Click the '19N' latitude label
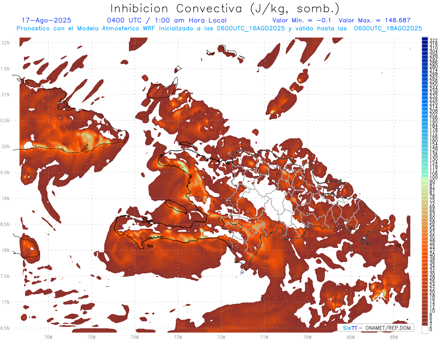The image size is (442, 342). (x=6, y=198)
